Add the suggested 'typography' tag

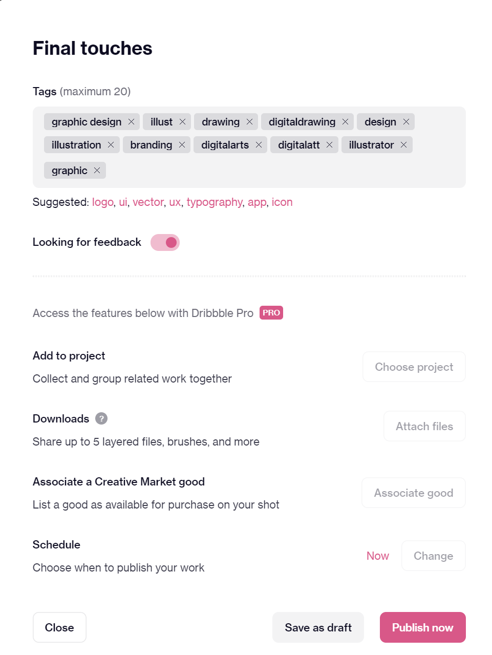click(215, 202)
